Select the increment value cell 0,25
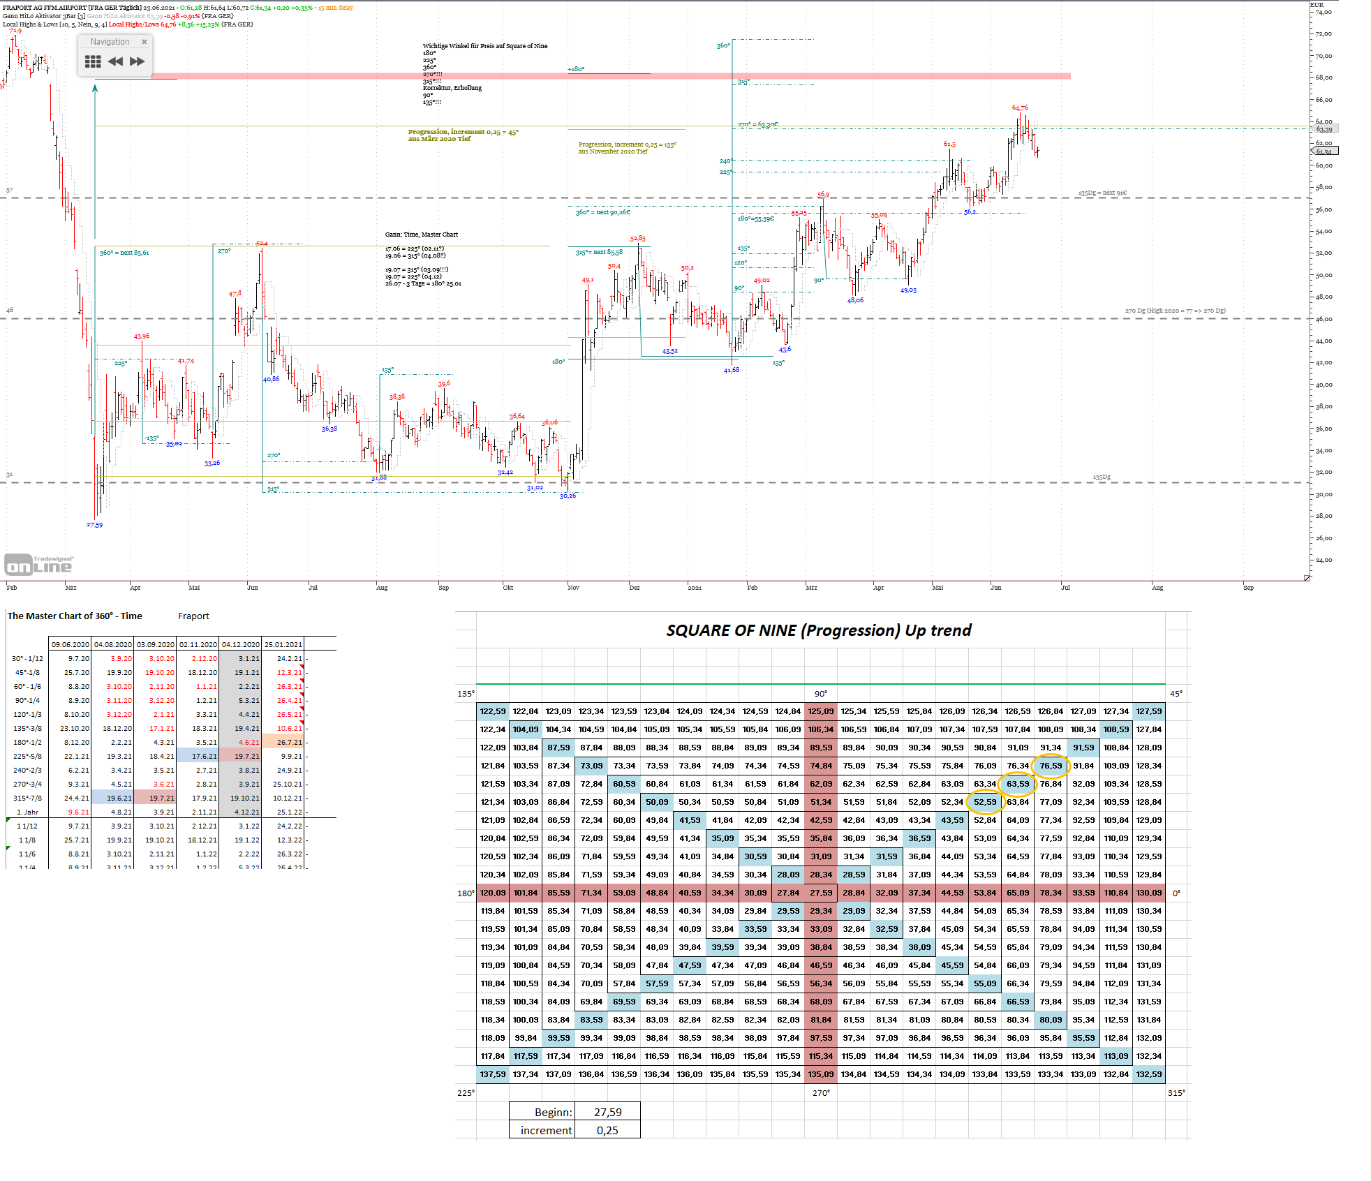The height and width of the screenshot is (1181, 1371). [607, 1130]
